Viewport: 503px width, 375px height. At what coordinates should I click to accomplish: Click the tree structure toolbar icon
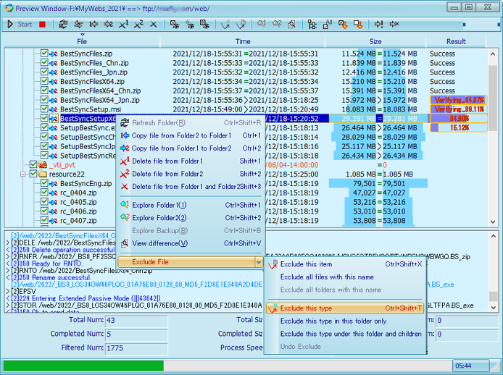312,25
